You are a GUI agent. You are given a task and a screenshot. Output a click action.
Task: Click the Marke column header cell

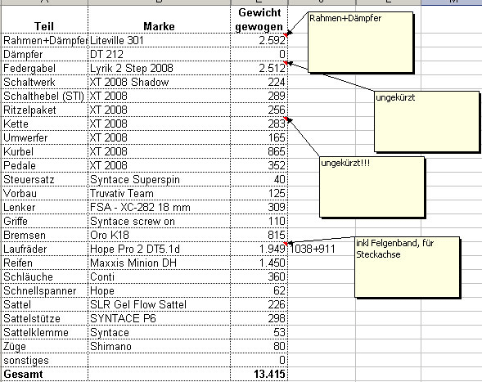pos(160,20)
